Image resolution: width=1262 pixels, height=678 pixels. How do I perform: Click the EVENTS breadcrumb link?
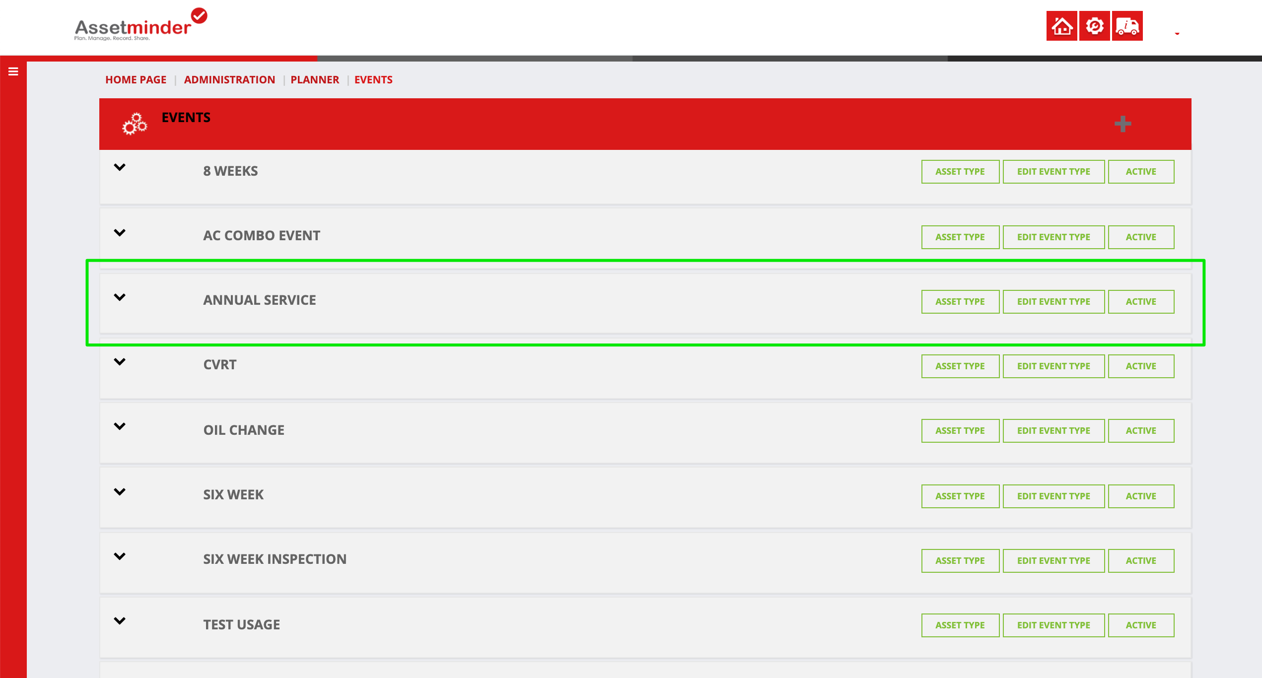click(x=373, y=80)
